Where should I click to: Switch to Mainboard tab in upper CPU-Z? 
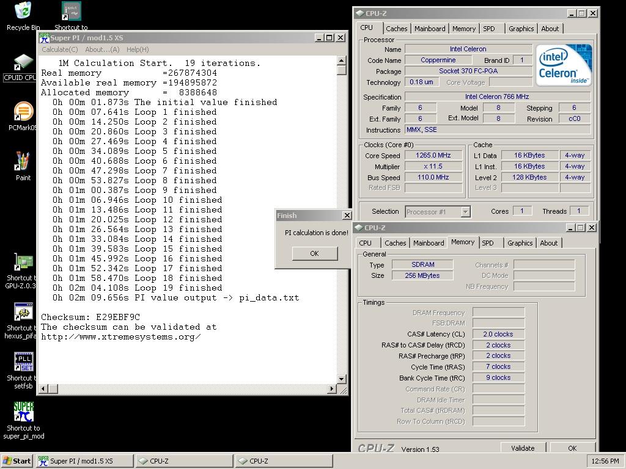430,29
